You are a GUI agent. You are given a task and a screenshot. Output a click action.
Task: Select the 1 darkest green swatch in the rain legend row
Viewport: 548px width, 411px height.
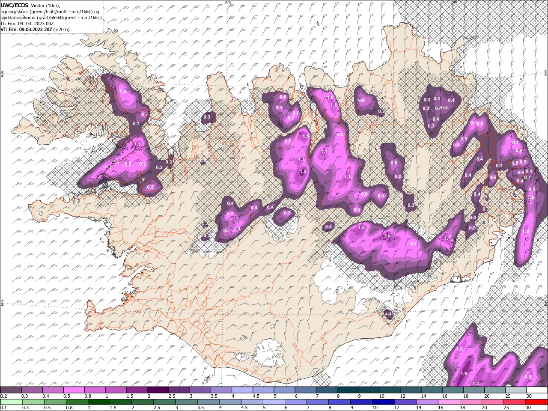point(99,402)
